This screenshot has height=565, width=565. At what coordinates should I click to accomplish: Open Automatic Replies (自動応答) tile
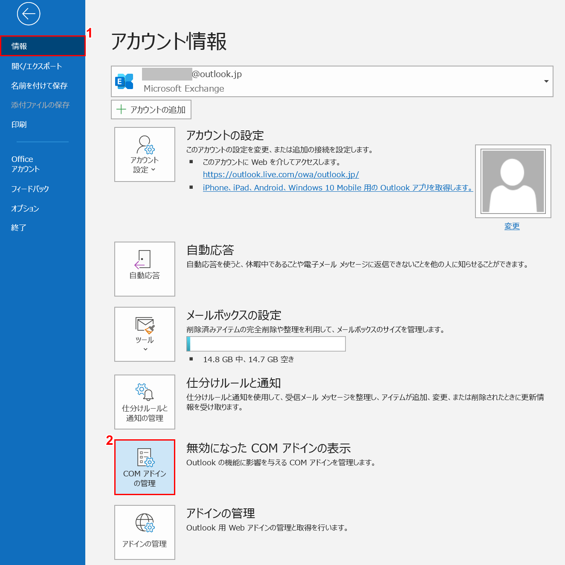tap(145, 269)
